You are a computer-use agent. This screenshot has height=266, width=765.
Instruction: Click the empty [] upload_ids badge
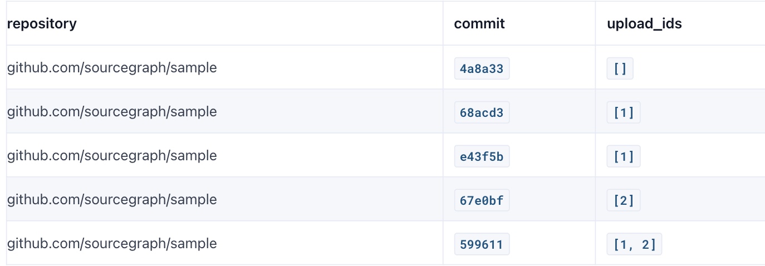[620, 69]
